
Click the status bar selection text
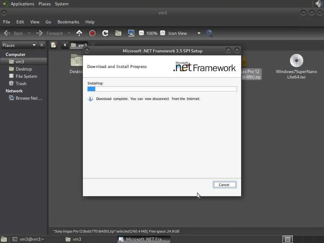[x=116, y=231]
